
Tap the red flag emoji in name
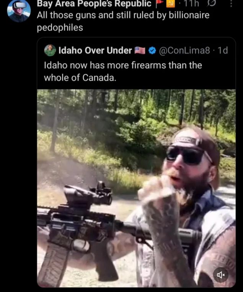point(160,3)
